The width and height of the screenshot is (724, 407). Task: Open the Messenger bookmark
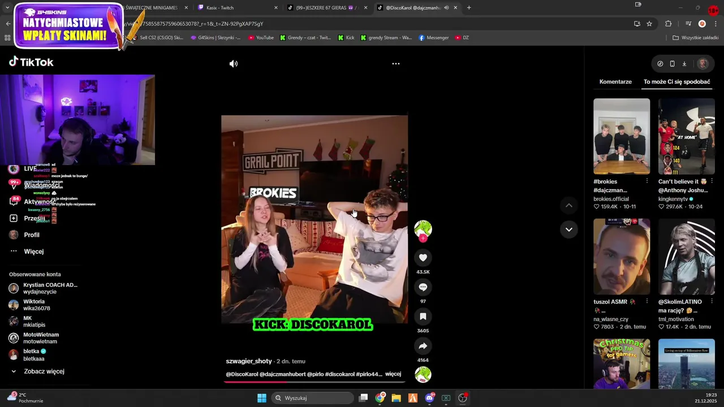pos(434,38)
